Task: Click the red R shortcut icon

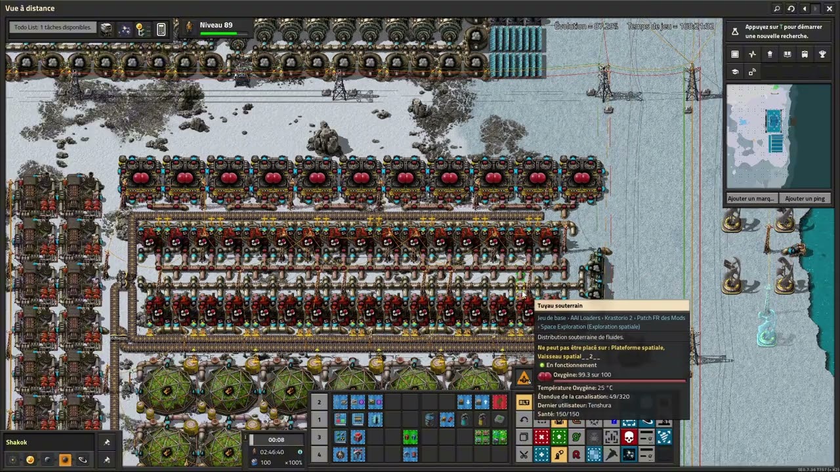Action: click(576, 454)
